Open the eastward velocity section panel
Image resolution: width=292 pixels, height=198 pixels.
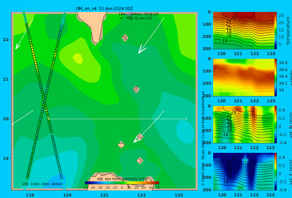pos(244,172)
